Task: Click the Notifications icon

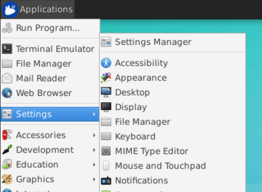Action: (106, 181)
